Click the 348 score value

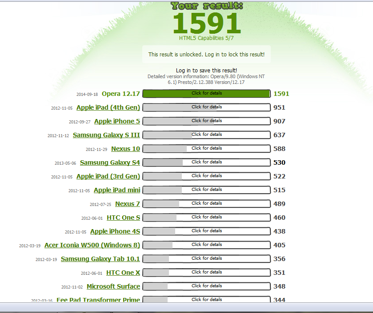279,287
